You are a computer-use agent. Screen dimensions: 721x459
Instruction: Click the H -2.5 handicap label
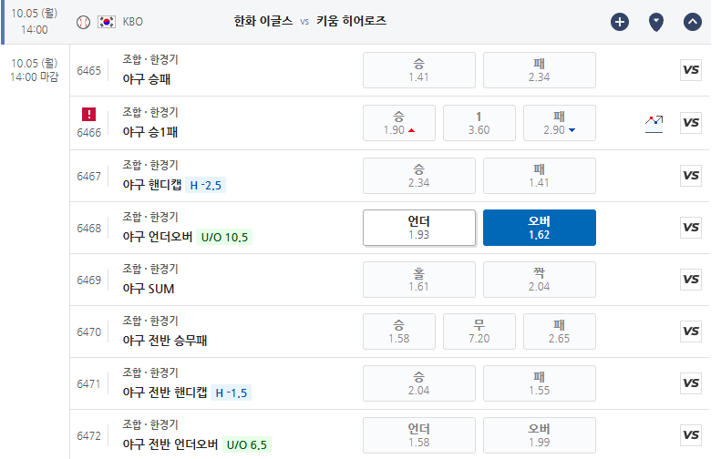205,185
